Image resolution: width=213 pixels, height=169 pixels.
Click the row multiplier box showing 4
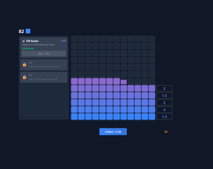pos(164,110)
